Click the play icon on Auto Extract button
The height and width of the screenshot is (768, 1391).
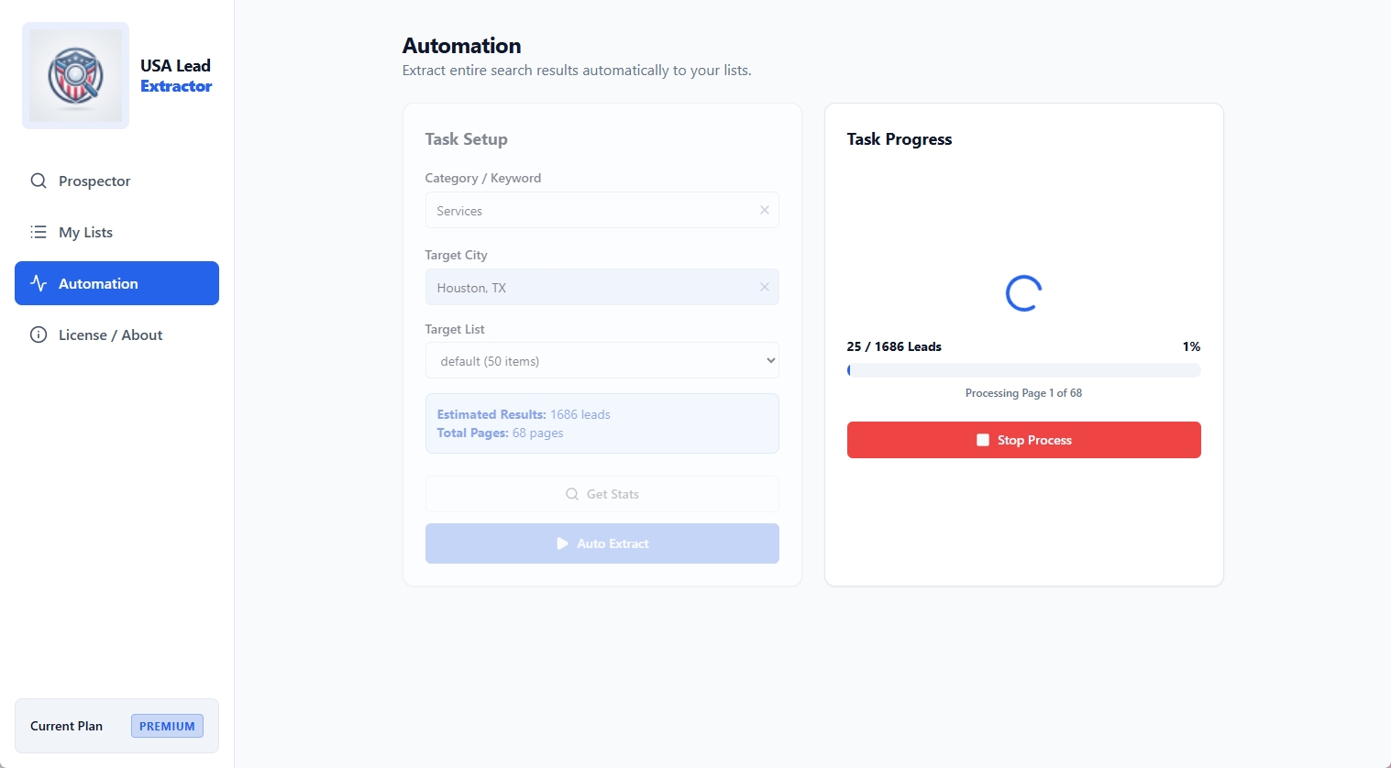point(563,543)
